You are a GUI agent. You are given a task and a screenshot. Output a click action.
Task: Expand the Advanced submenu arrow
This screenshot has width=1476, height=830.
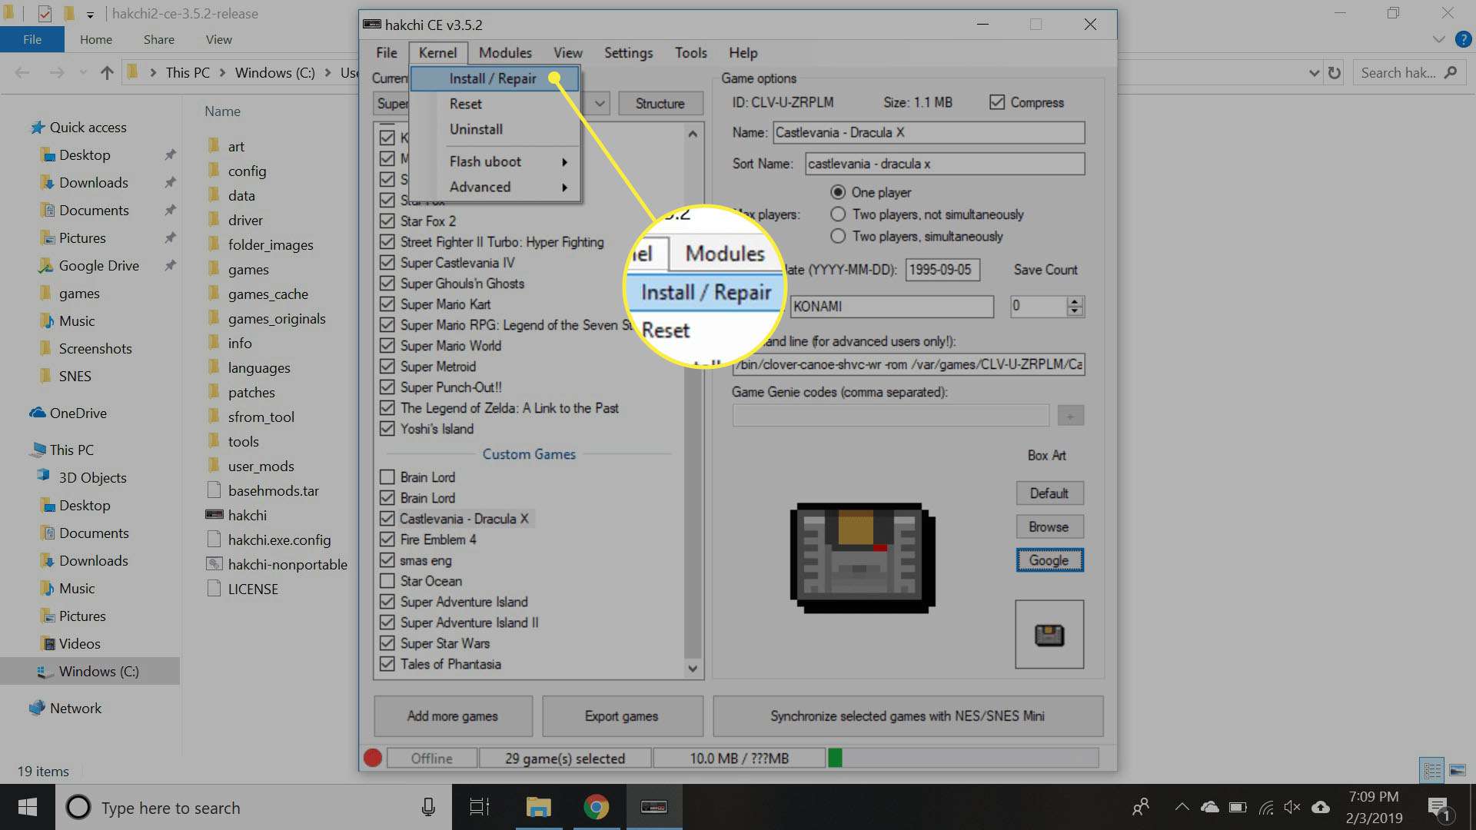point(563,187)
